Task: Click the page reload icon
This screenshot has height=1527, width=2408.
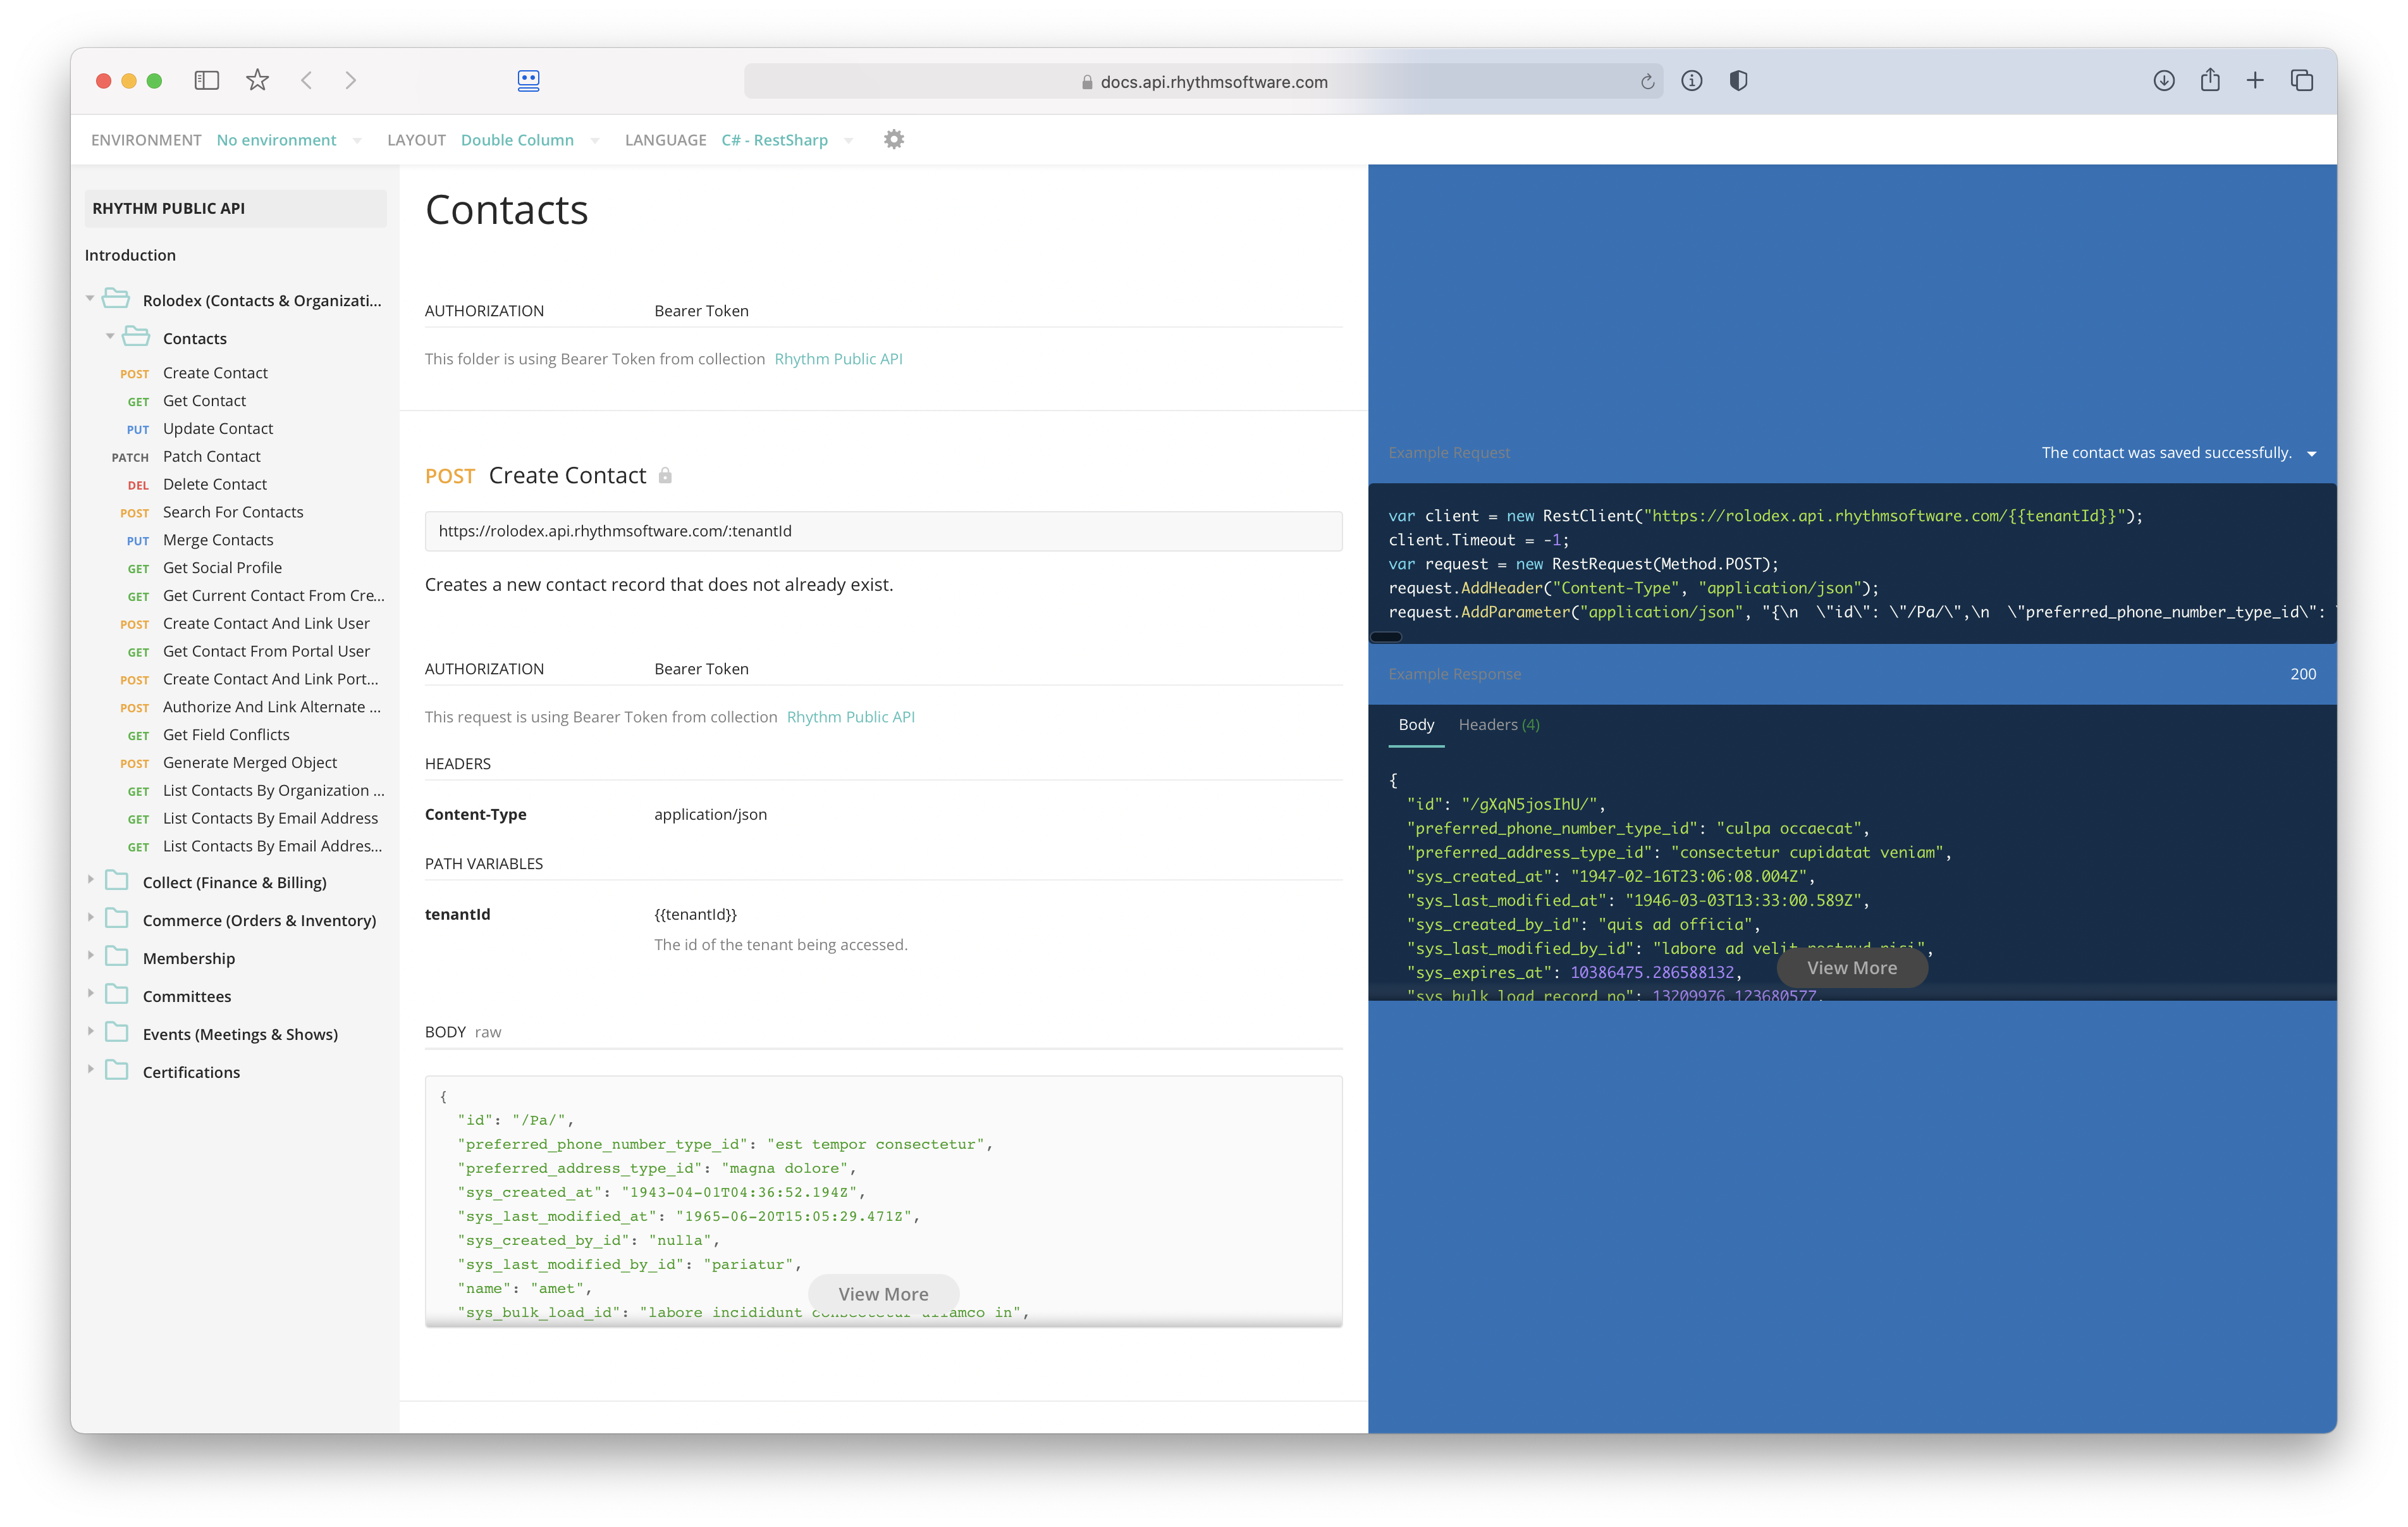Action: tap(1647, 82)
